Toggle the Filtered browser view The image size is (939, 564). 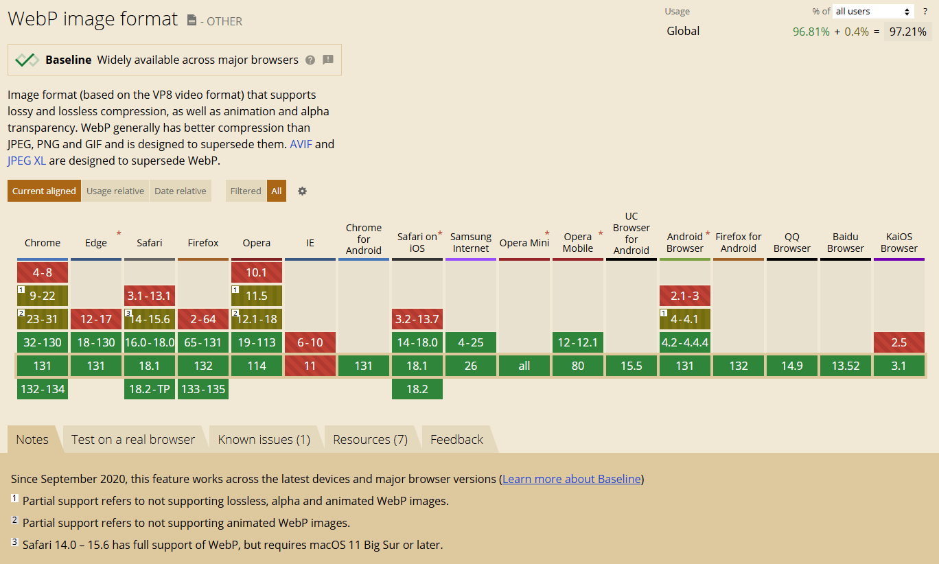point(246,191)
